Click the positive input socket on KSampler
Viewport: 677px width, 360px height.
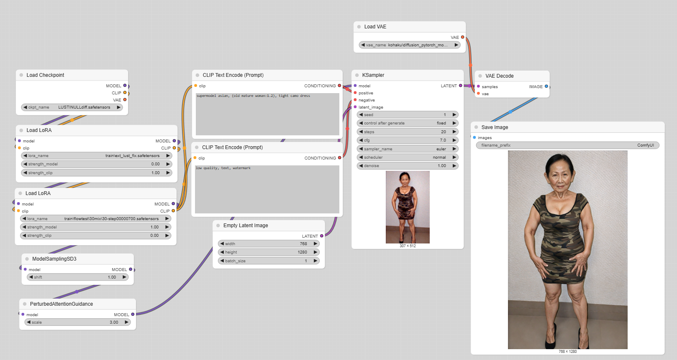(355, 93)
